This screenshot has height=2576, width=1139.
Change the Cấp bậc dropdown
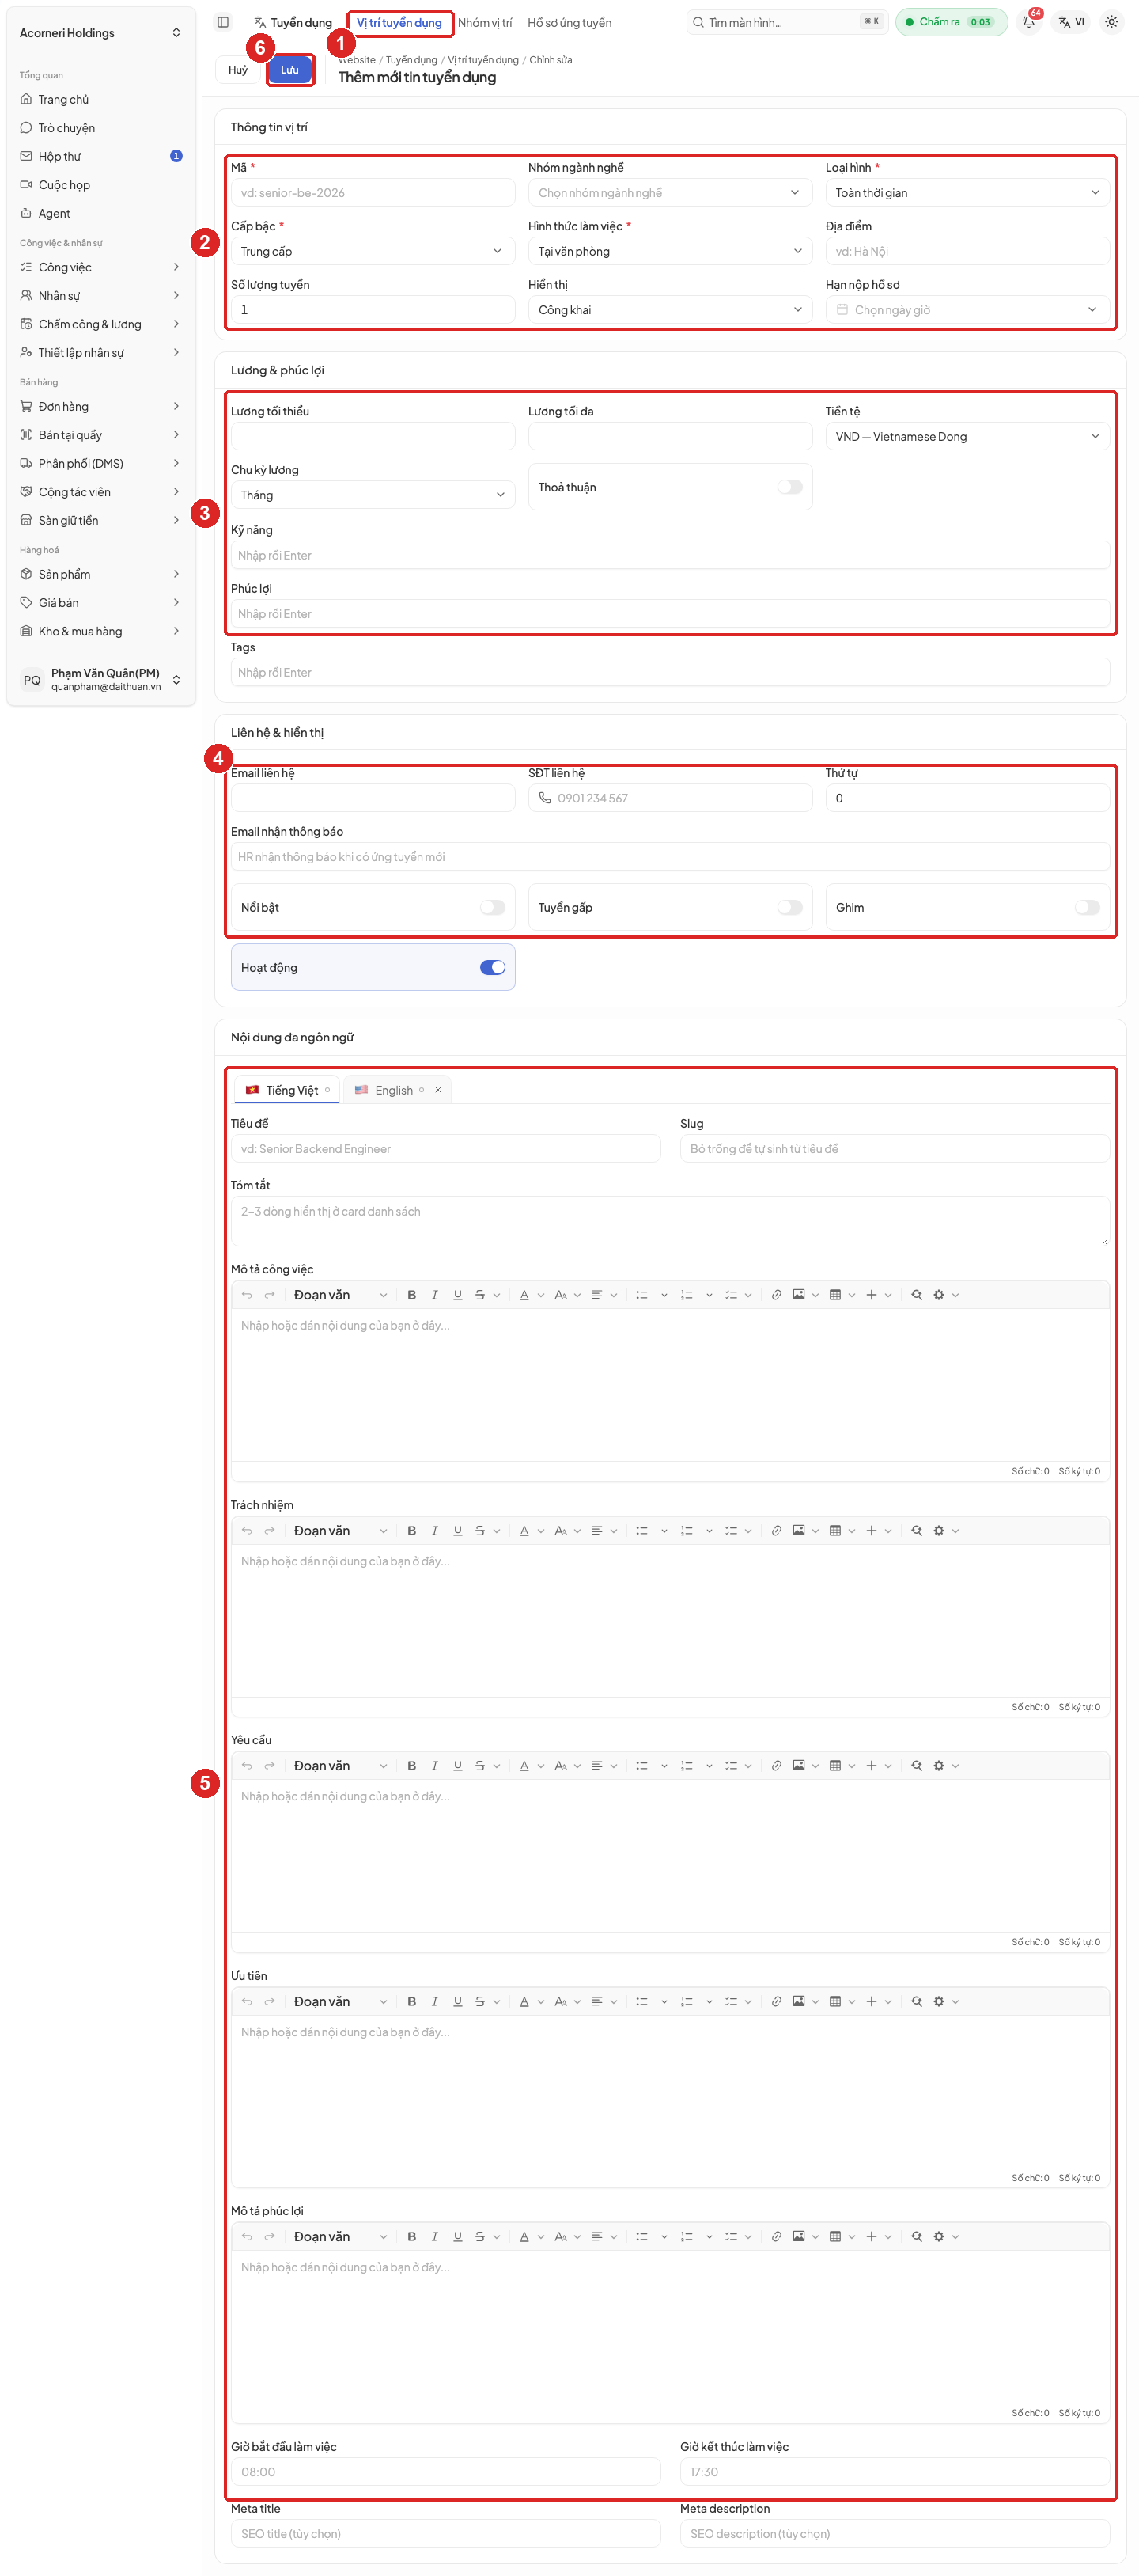pyautogui.click(x=373, y=252)
